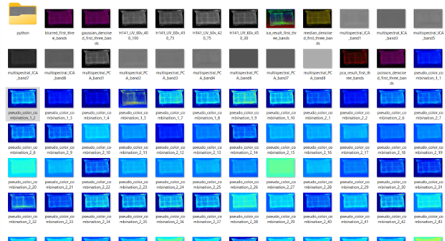Click the pseudo_color_combination_2_31 file name
445x241 pixels.
428,185
